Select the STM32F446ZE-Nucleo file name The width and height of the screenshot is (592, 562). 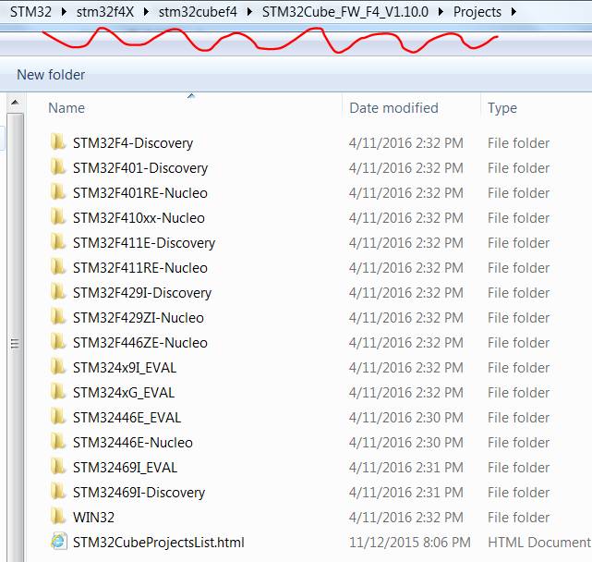point(140,342)
